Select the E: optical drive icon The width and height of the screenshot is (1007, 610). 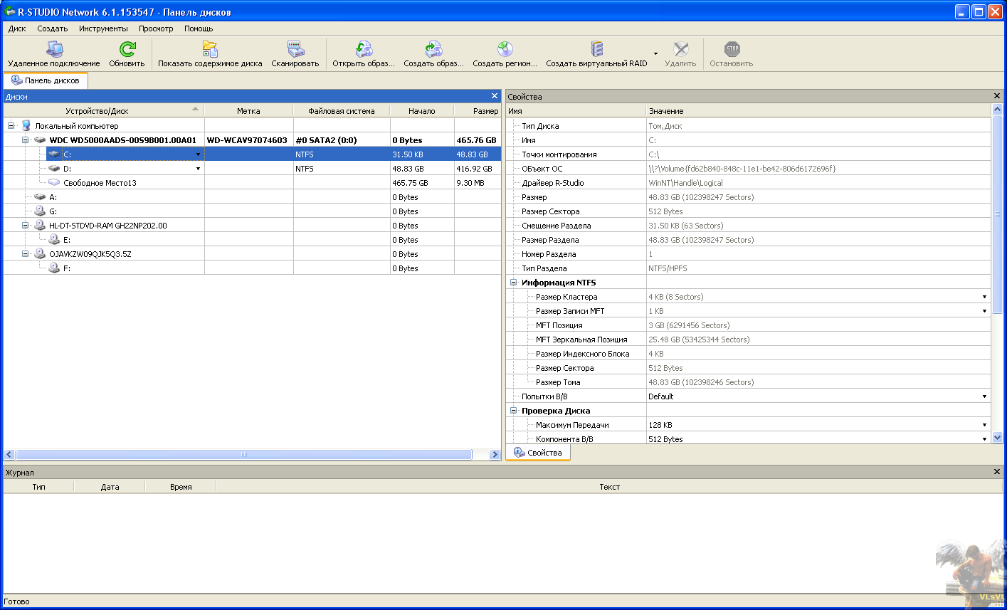(54, 240)
